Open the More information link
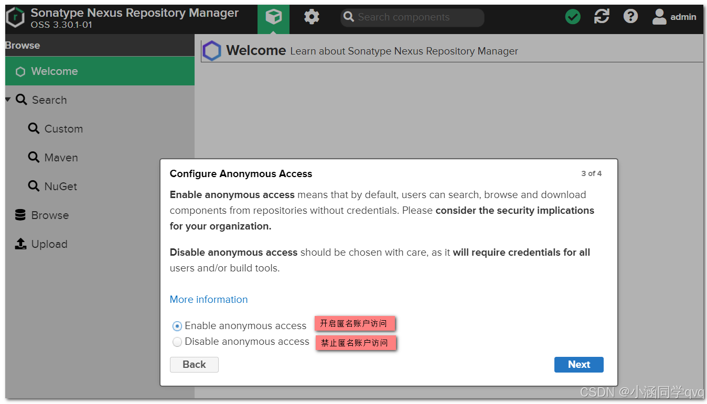This screenshot has width=707, height=404. [x=209, y=299]
